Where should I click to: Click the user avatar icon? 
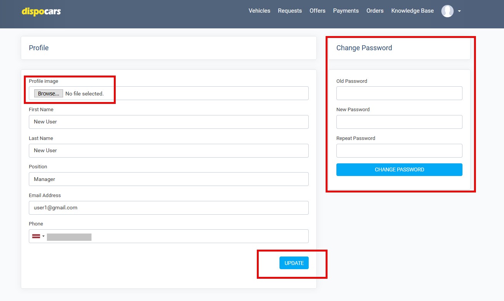tap(447, 11)
